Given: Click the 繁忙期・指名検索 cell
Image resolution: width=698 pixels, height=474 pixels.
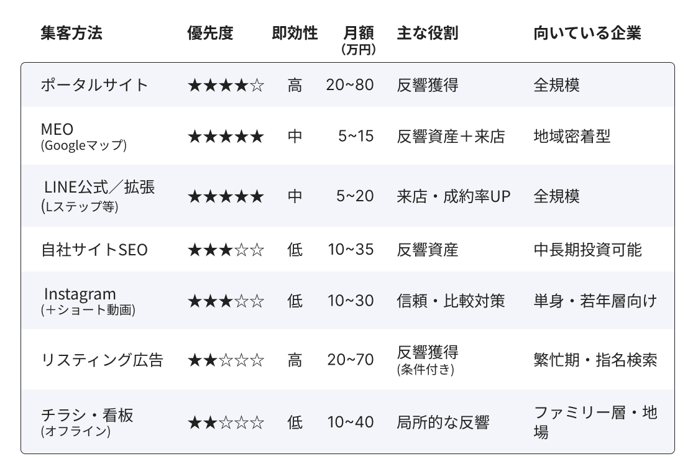Looking at the screenshot, I should pos(595,360).
